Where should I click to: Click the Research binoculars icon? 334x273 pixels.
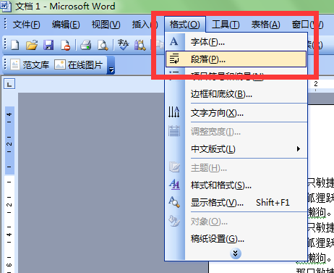(x=140, y=45)
